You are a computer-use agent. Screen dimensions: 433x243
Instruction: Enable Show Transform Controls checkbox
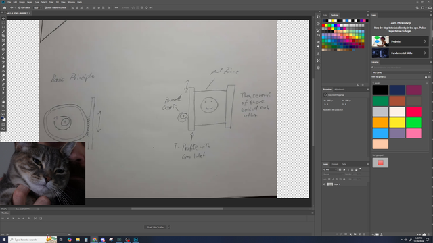[45, 7]
